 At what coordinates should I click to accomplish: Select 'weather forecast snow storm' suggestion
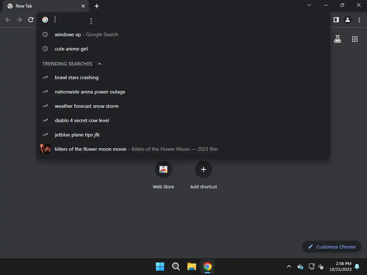(x=183, y=106)
